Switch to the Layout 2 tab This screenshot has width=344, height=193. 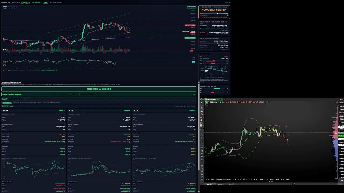221,184
